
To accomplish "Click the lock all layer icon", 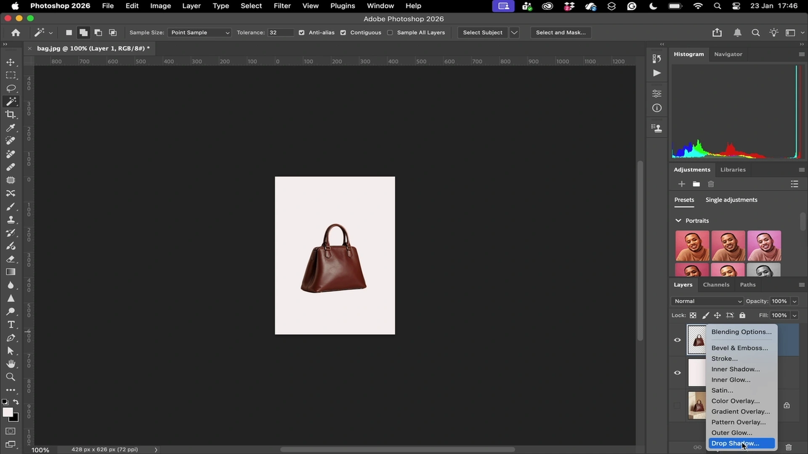I will coord(742,315).
